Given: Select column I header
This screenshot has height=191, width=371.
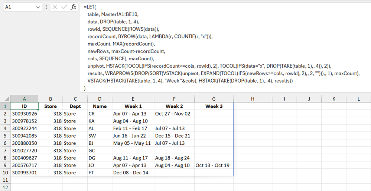Looking at the screenshot, I should pyautogui.click(x=284, y=99).
